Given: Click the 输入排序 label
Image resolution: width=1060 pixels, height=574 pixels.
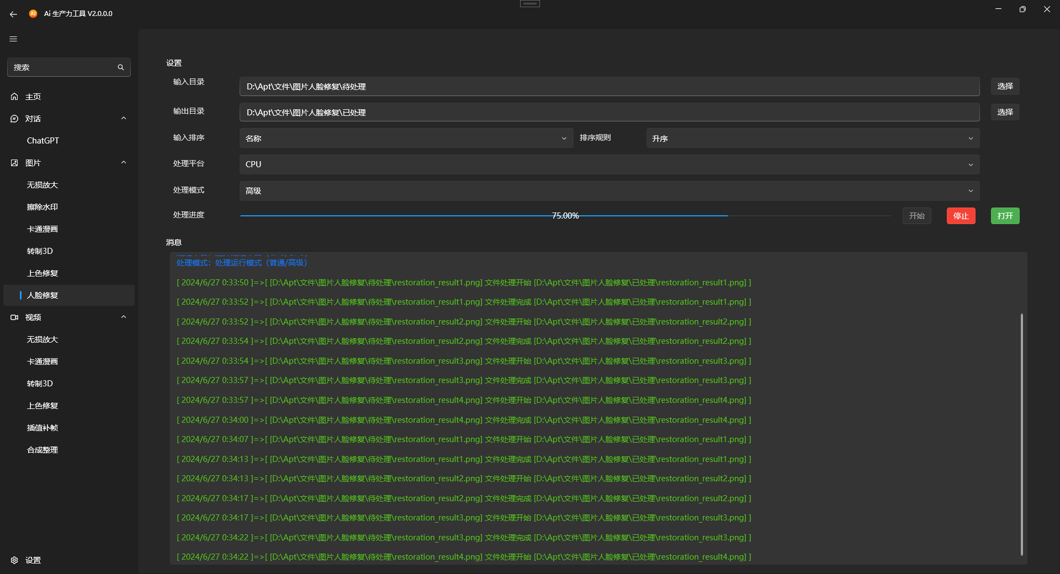Looking at the screenshot, I should point(189,137).
